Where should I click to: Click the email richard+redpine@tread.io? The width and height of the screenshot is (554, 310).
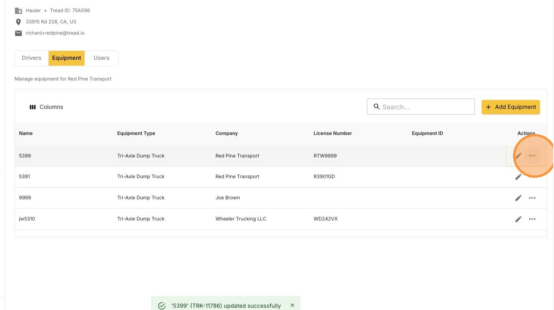point(55,33)
